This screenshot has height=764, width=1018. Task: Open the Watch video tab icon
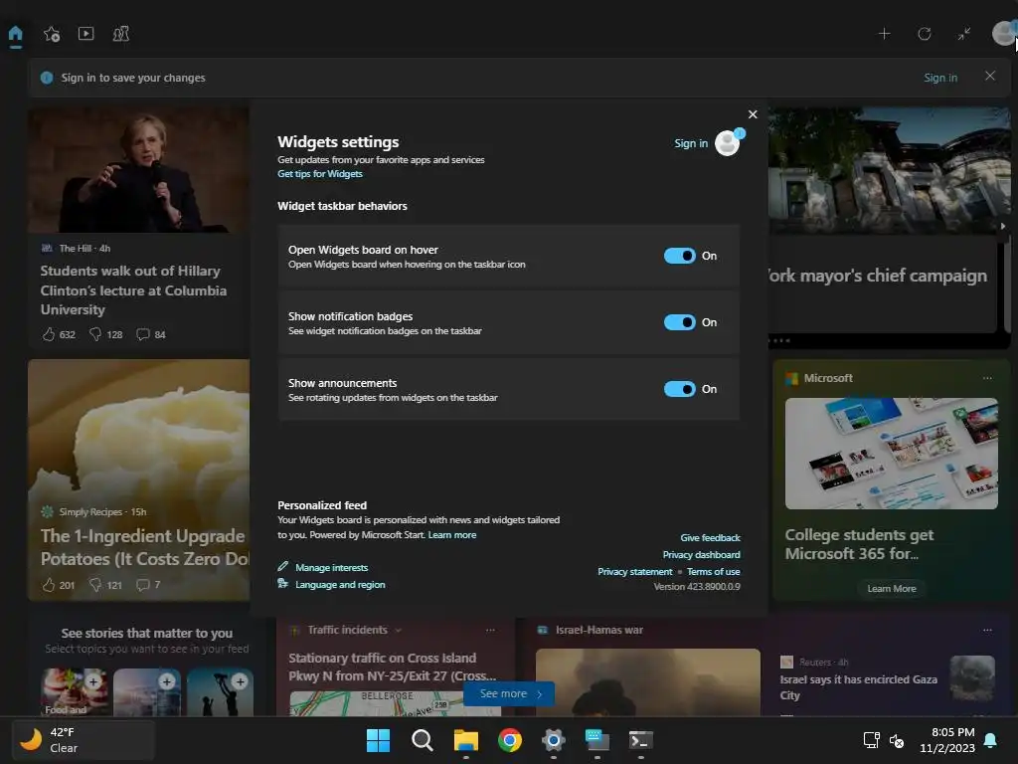85,33
